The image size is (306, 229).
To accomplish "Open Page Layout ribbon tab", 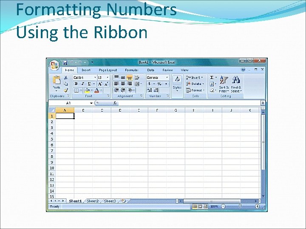I will 108,70.
